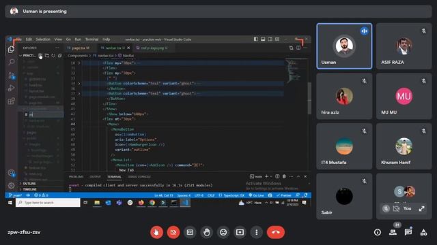Viewport: 437px width, 245px height.
Task: Raise hand in the meeting
Action: (206, 232)
